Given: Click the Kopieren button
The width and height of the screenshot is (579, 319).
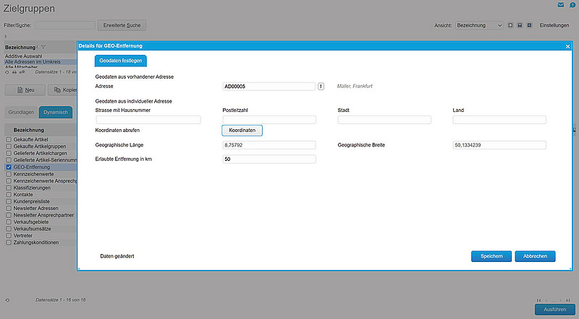Looking at the screenshot, I should click(x=63, y=90).
